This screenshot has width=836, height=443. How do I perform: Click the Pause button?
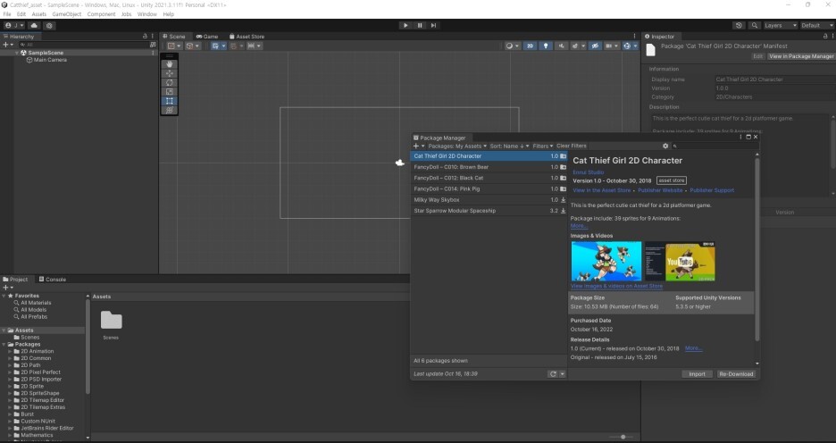pyautogui.click(x=420, y=25)
